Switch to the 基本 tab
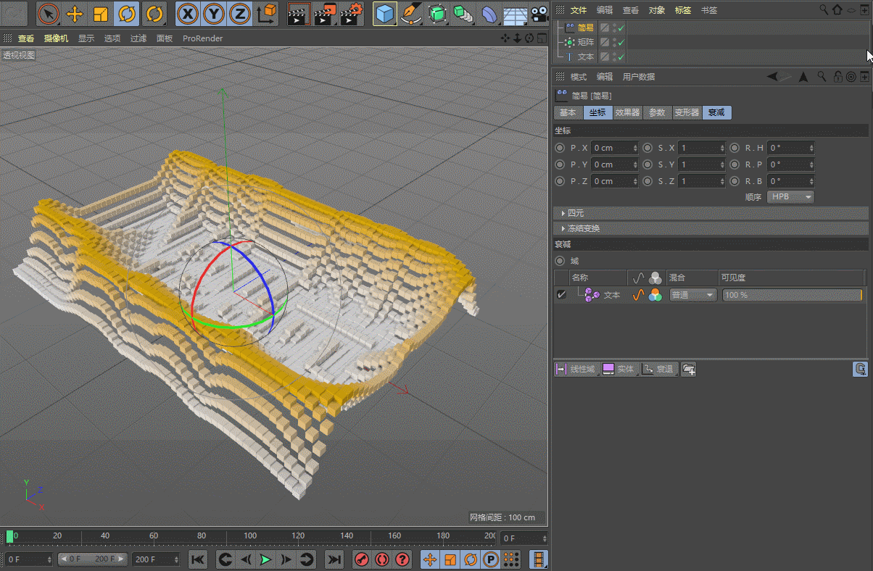Screen dimensions: 873x571 568,112
